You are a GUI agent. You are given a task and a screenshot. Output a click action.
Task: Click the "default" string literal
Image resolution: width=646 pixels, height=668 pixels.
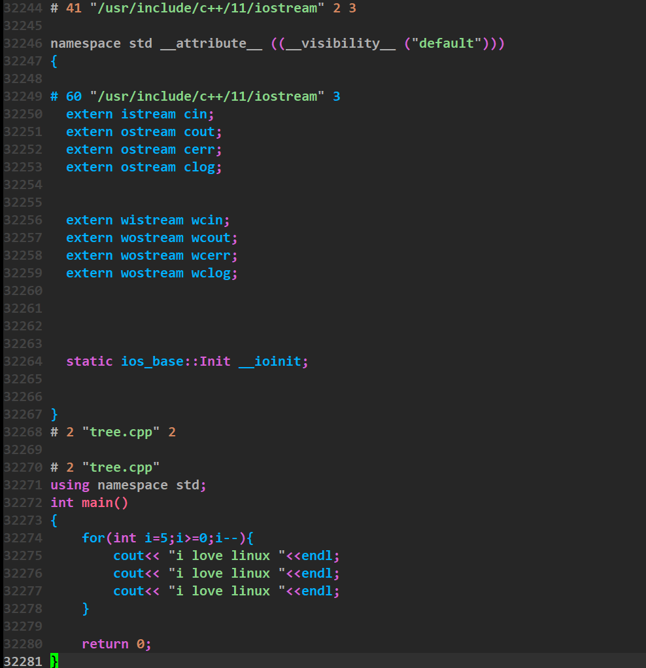click(x=447, y=43)
